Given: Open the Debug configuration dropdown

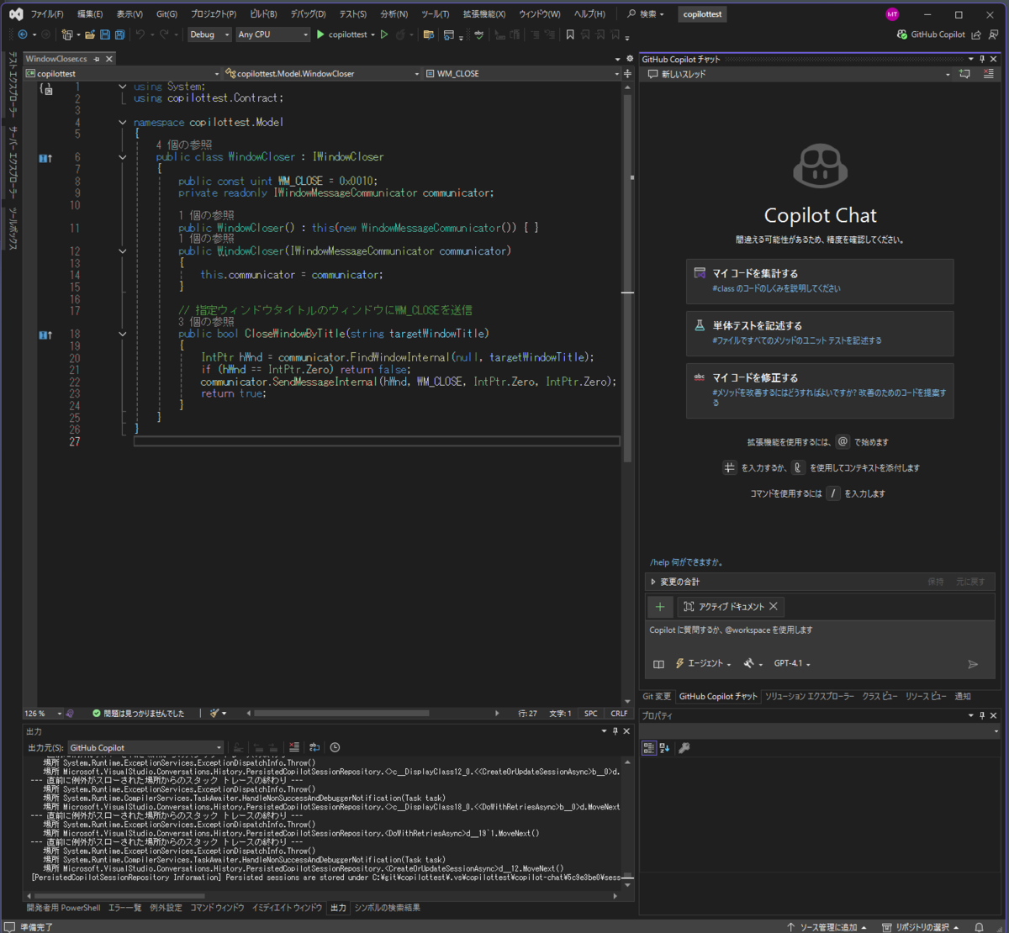Looking at the screenshot, I should coord(209,34).
